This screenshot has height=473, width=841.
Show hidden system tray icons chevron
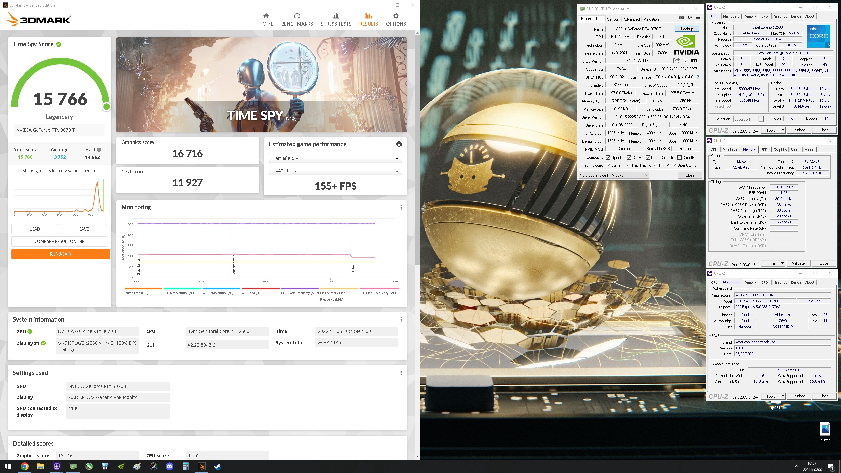pyautogui.click(x=796, y=466)
